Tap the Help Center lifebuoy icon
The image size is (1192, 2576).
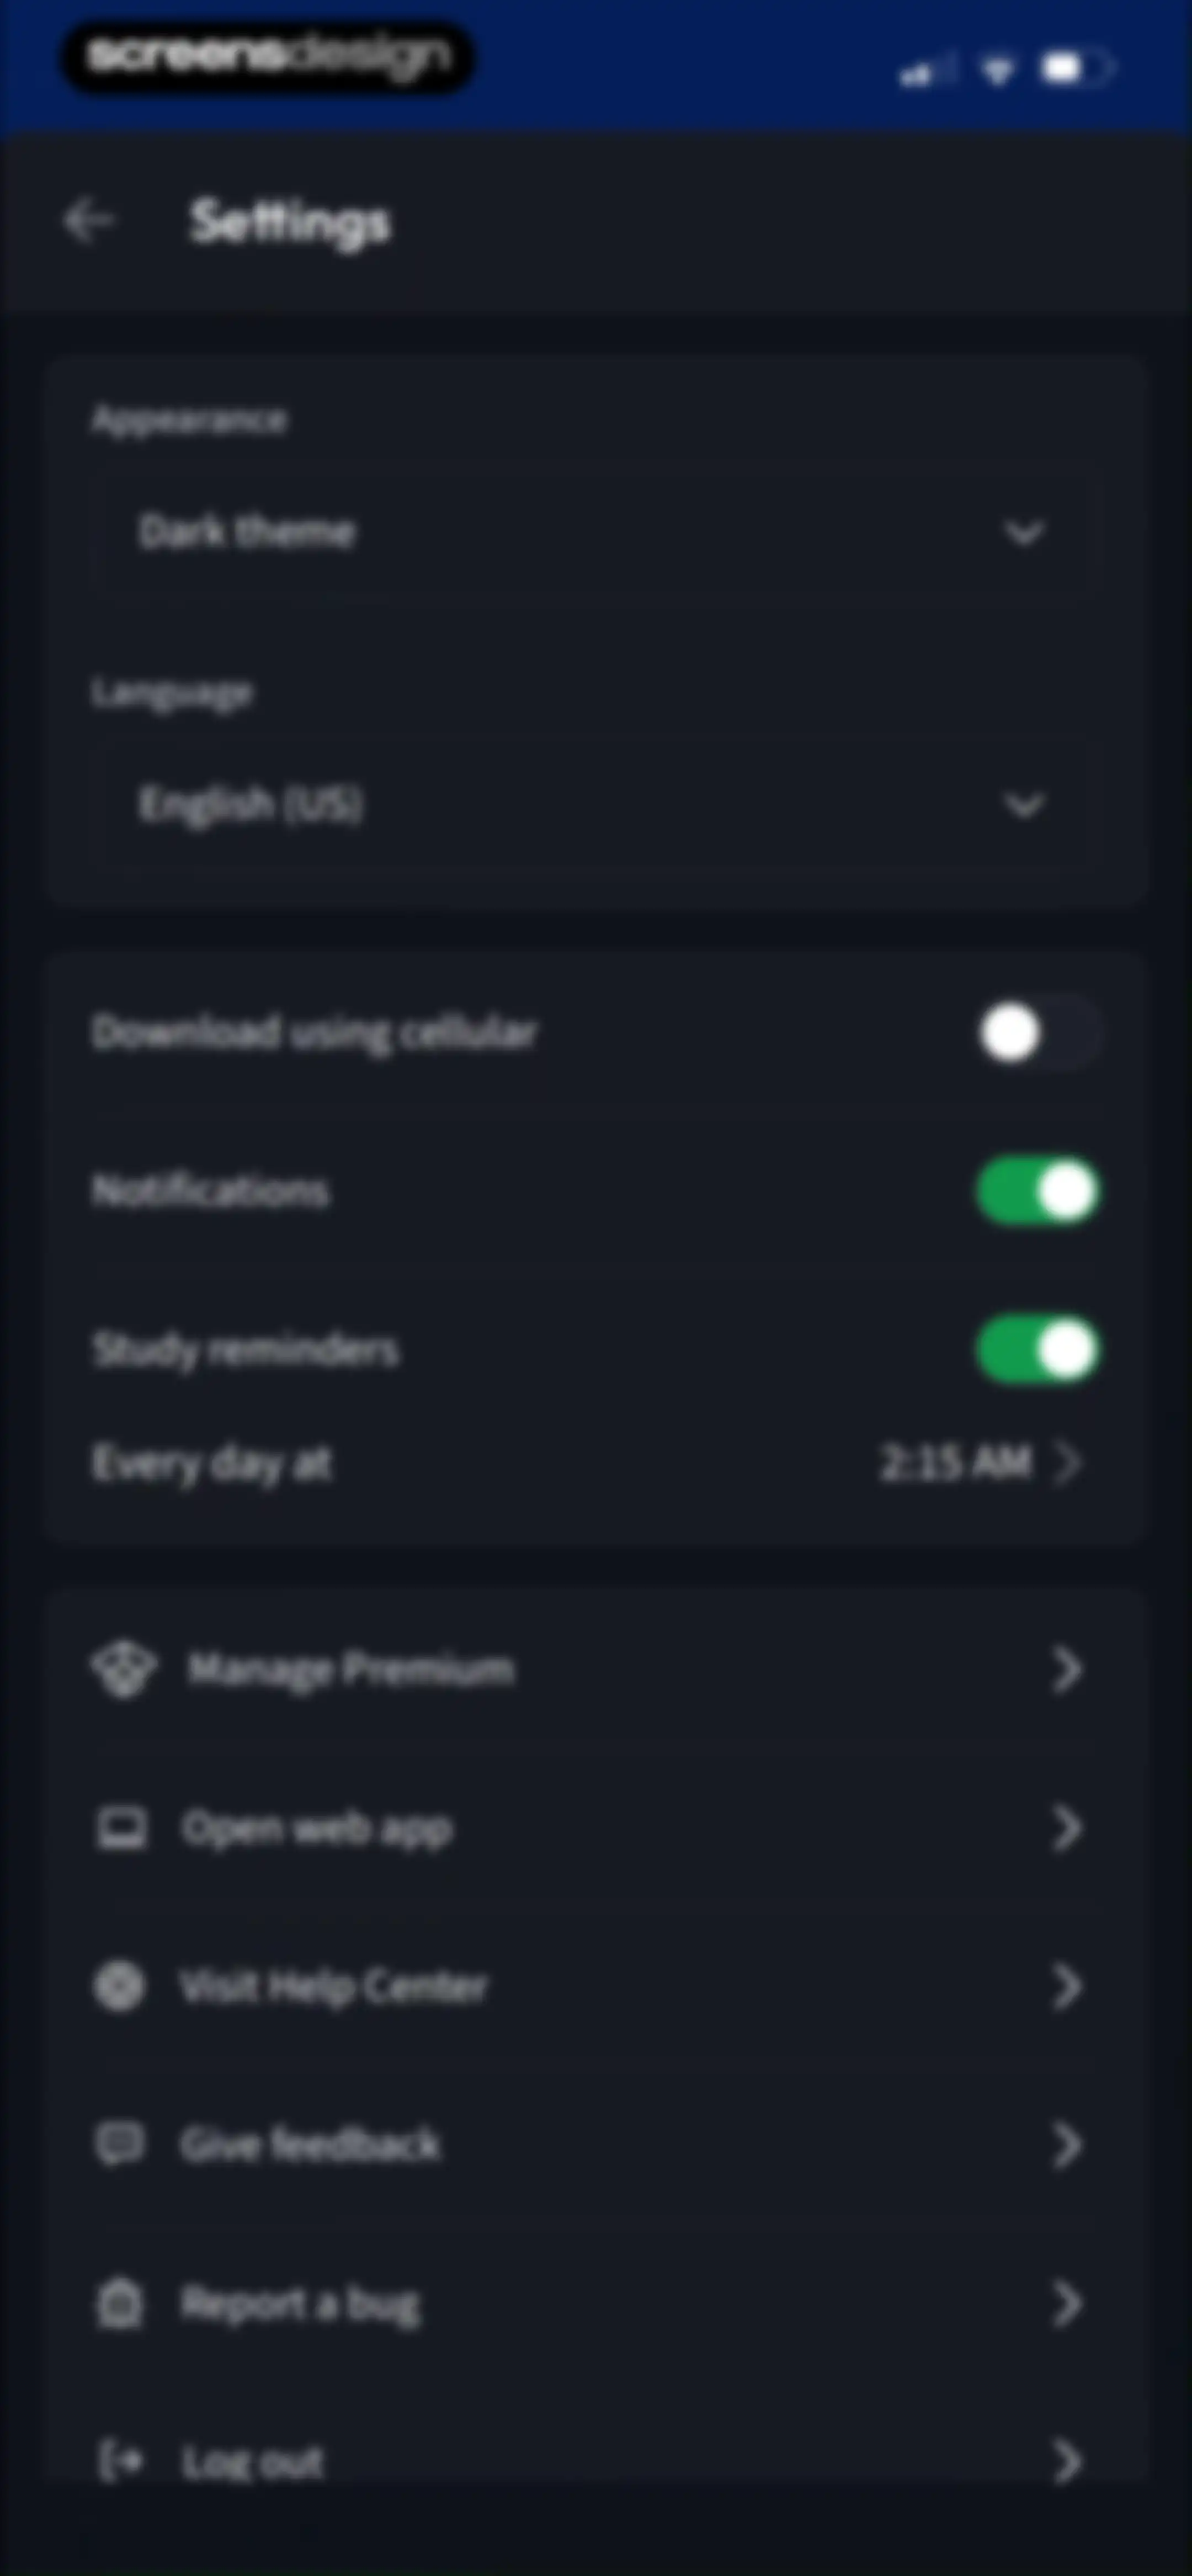tap(119, 1985)
